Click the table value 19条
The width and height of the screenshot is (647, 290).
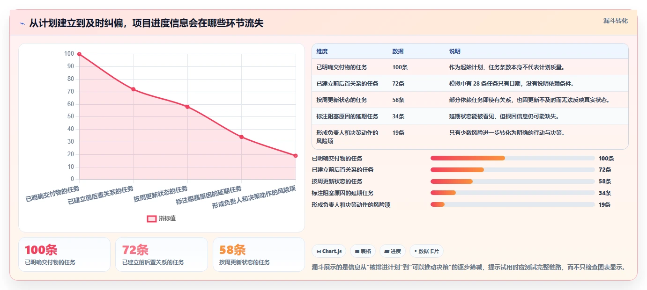point(398,133)
